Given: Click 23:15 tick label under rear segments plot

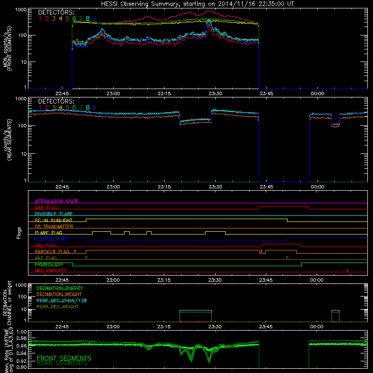Looking at the screenshot, I should tap(164, 187).
